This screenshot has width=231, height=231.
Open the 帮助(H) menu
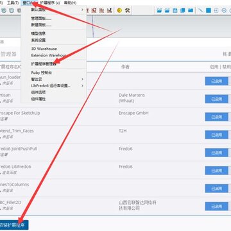point(70,3)
